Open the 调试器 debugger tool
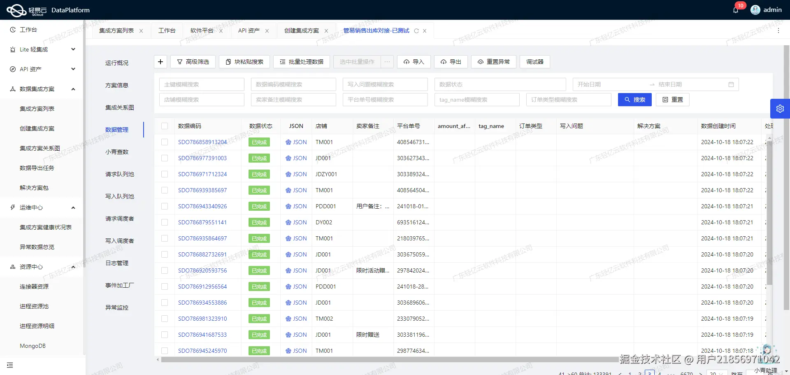The image size is (790, 375). tap(534, 62)
